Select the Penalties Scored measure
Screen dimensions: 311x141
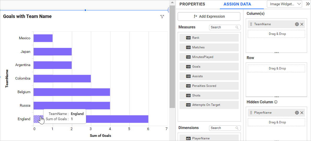209,86
